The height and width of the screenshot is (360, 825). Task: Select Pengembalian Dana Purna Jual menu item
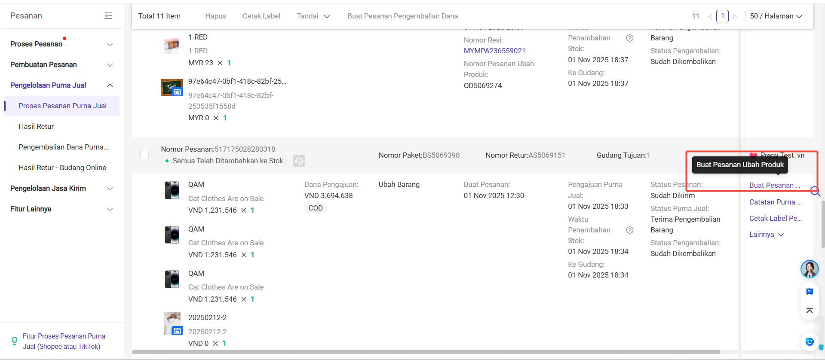click(x=63, y=147)
